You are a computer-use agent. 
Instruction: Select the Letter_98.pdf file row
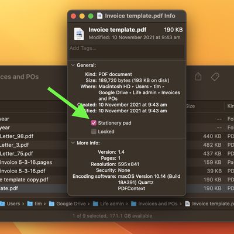tap(33, 136)
